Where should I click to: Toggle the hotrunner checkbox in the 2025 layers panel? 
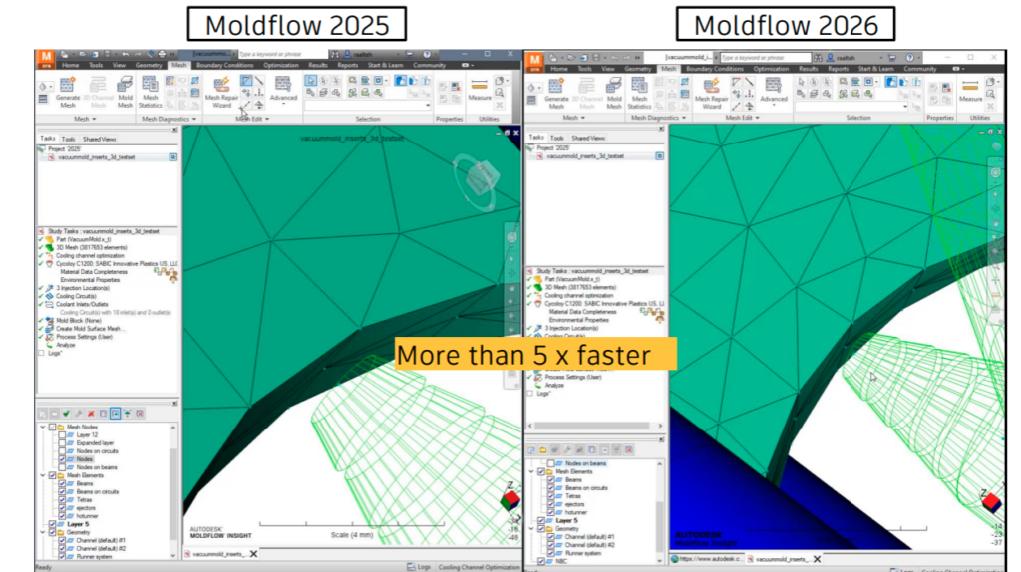[62, 516]
